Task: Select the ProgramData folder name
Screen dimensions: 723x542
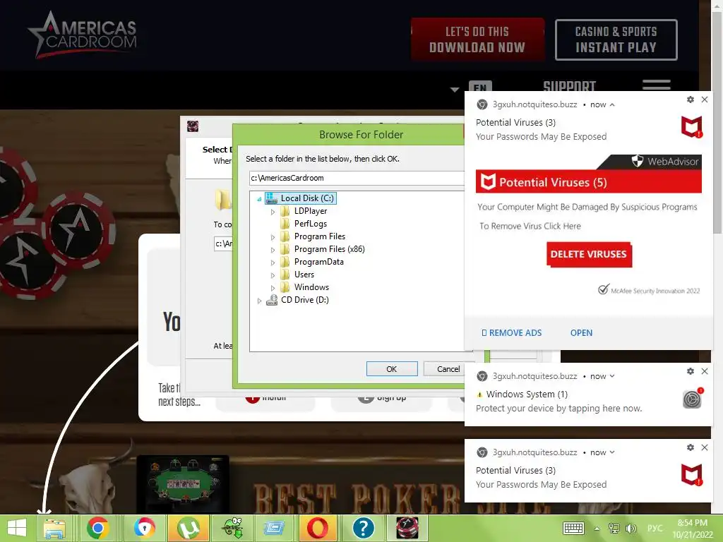Action: tap(318, 262)
